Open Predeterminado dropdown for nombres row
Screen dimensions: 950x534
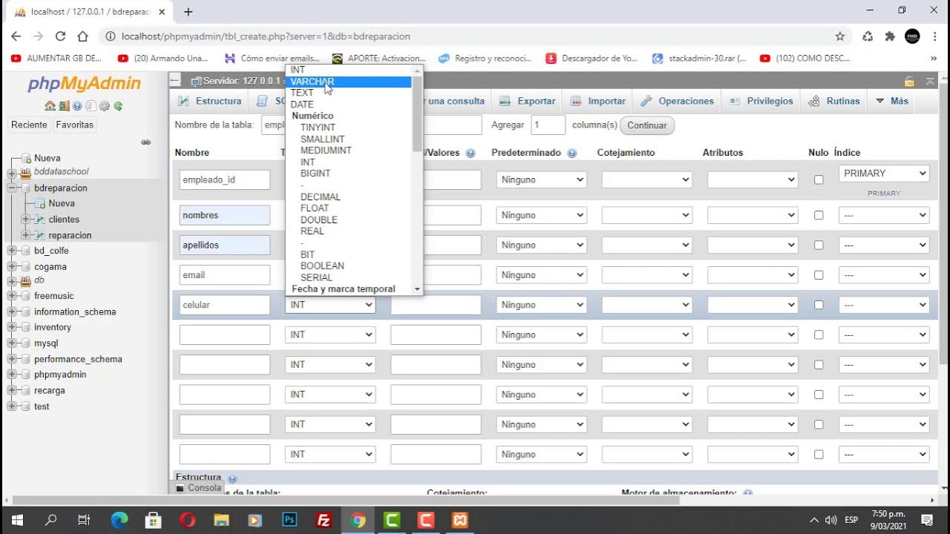[x=541, y=215]
